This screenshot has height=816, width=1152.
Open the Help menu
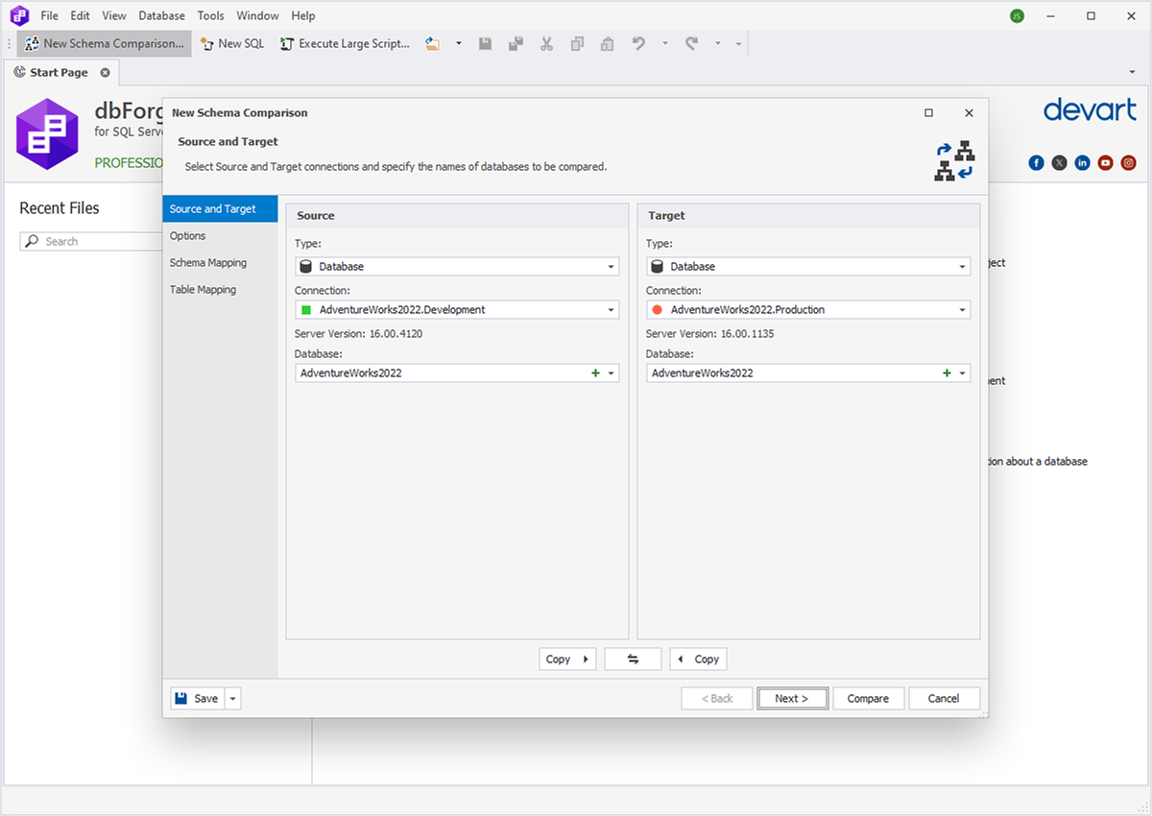303,15
